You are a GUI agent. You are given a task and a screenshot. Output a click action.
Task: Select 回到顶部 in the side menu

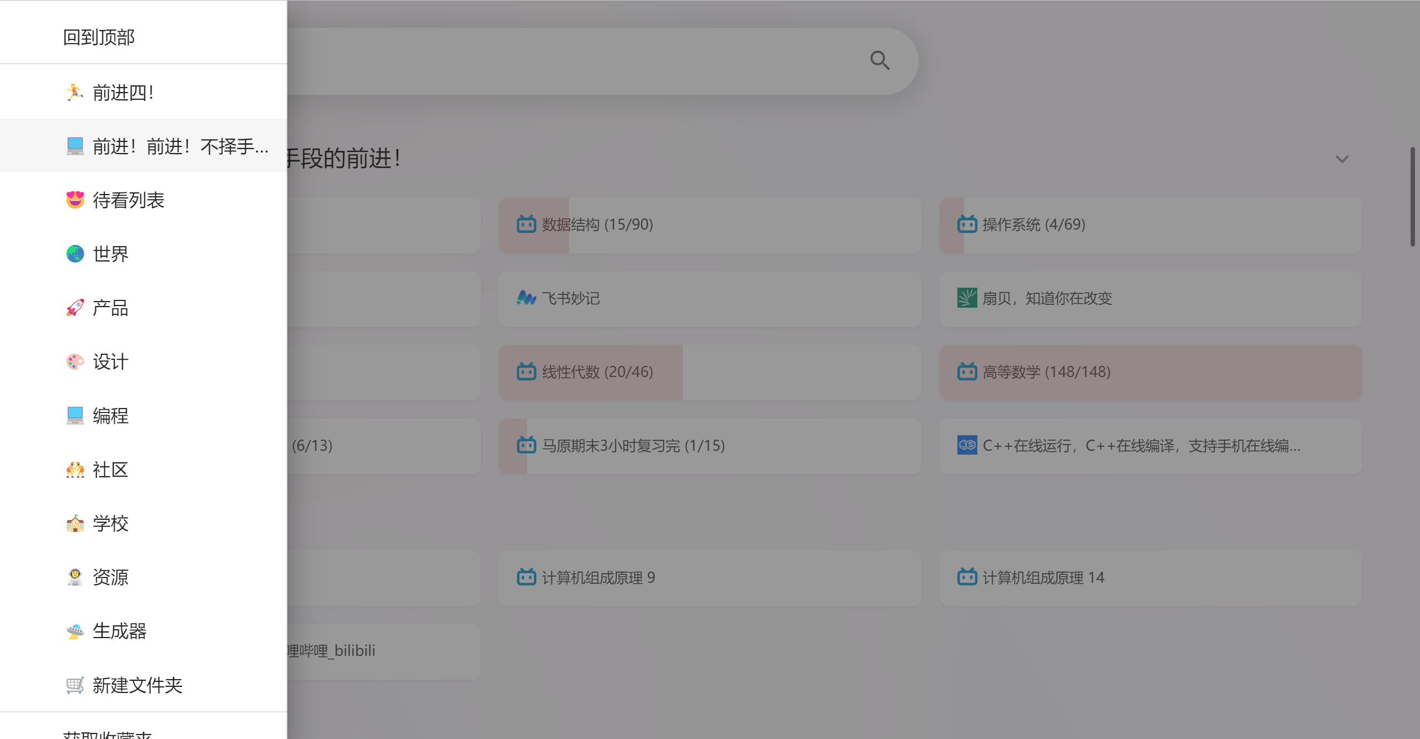tap(99, 37)
